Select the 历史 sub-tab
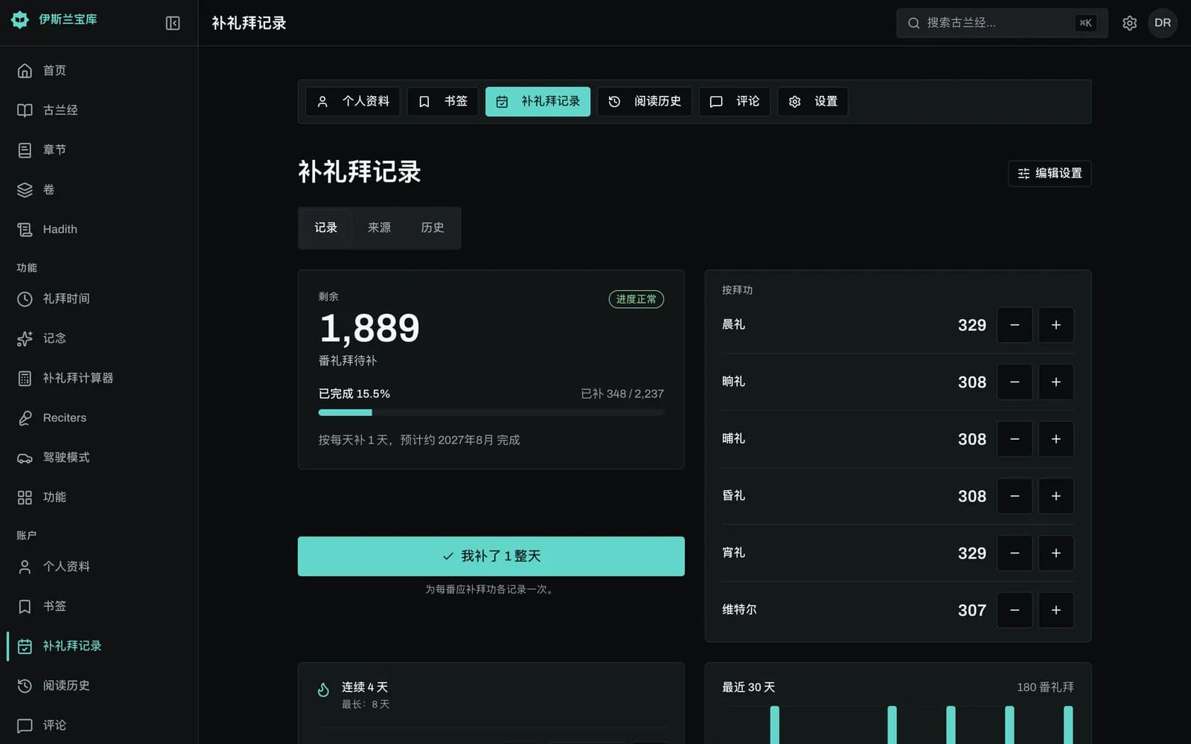The image size is (1191, 744). [x=432, y=228]
